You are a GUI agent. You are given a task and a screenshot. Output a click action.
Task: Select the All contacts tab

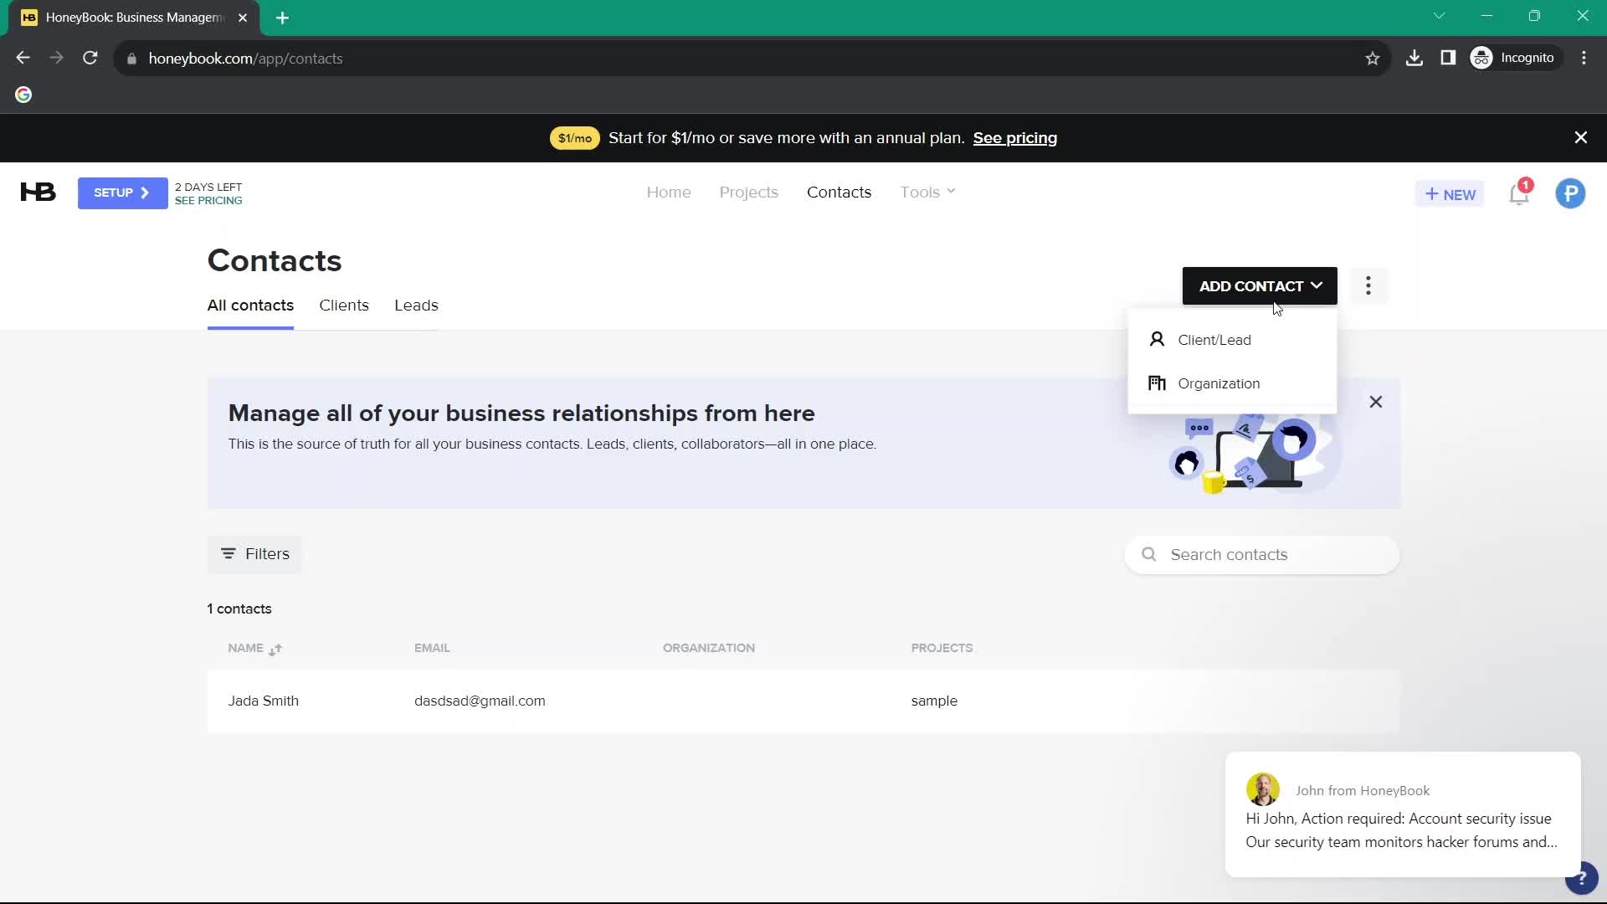pyautogui.click(x=250, y=306)
